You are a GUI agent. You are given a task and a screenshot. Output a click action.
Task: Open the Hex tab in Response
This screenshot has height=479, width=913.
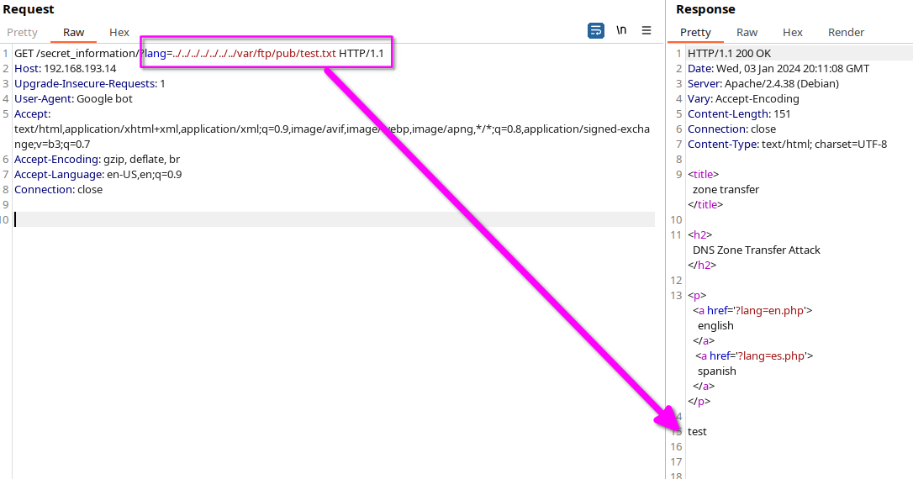coord(793,33)
